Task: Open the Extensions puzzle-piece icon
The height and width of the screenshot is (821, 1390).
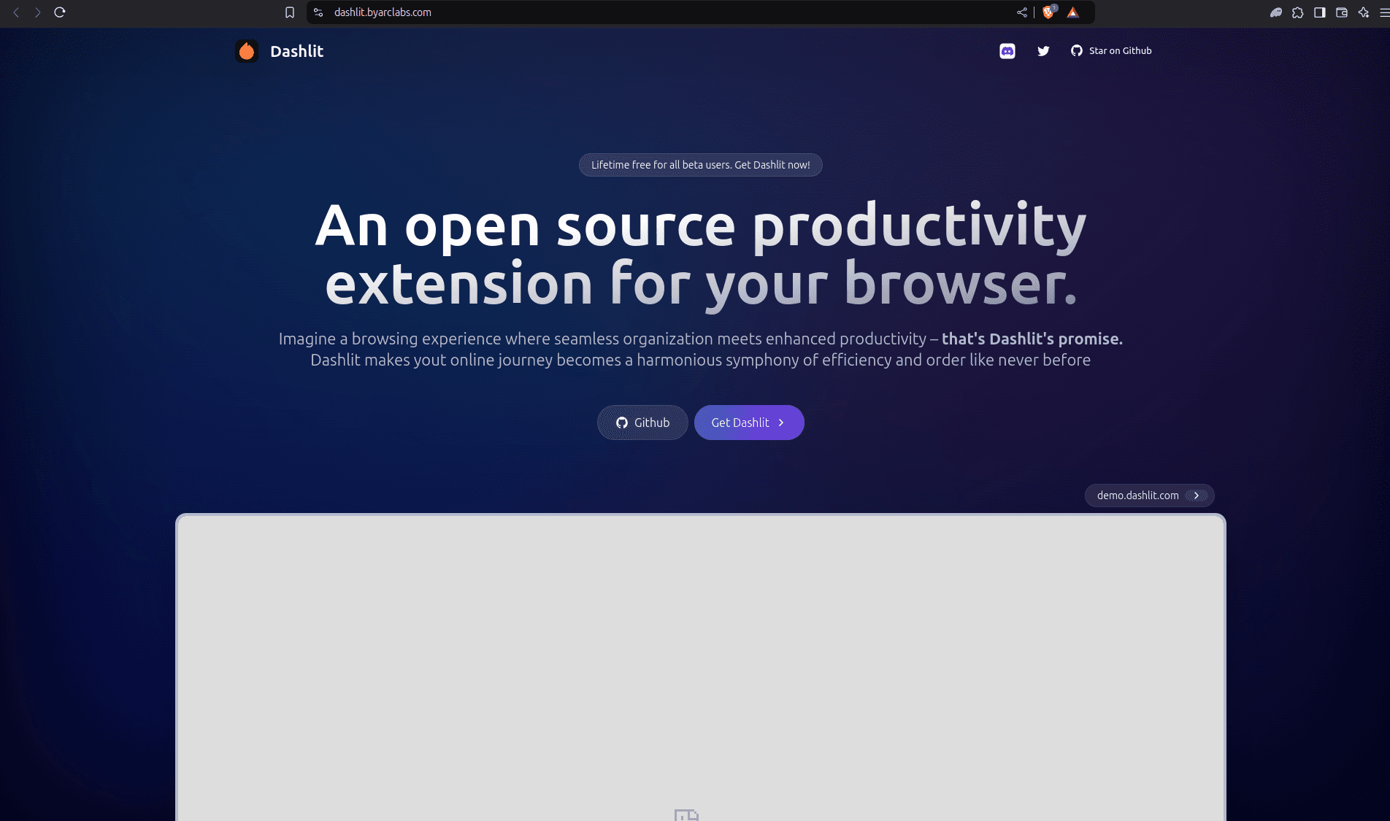Action: [x=1298, y=12]
